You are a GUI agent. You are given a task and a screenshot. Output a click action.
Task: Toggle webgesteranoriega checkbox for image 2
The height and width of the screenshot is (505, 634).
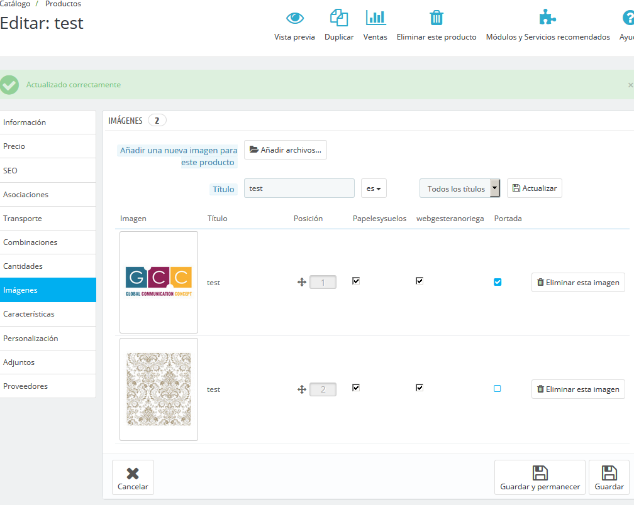pyautogui.click(x=420, y=388)
